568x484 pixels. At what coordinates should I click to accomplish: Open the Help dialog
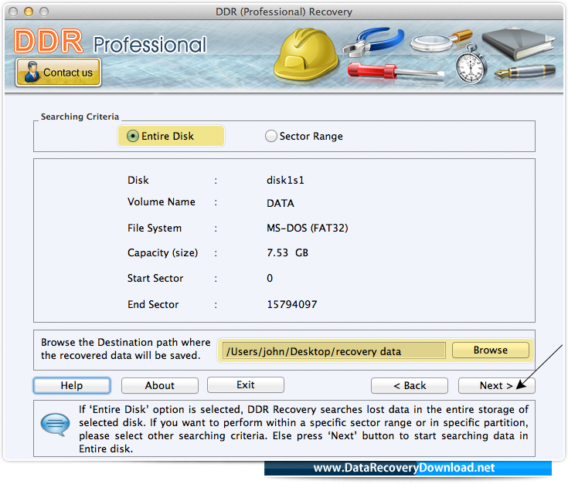[72, 385]
